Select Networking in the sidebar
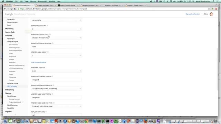Screen dimensions: 221x124 [x=9, y=90]
